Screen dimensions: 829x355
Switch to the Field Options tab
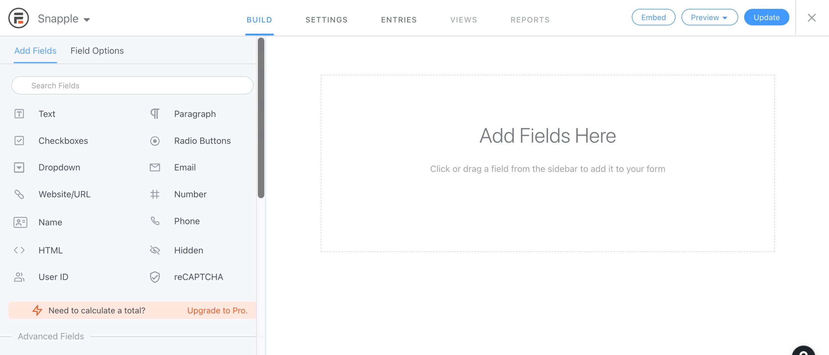point(97,50)
